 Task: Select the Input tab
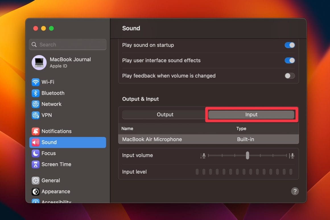[x=251, y=114]
